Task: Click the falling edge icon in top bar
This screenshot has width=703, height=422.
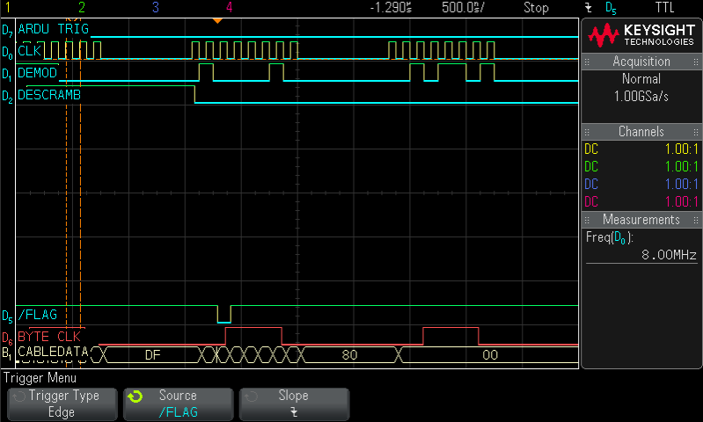Action: (588, 8)
